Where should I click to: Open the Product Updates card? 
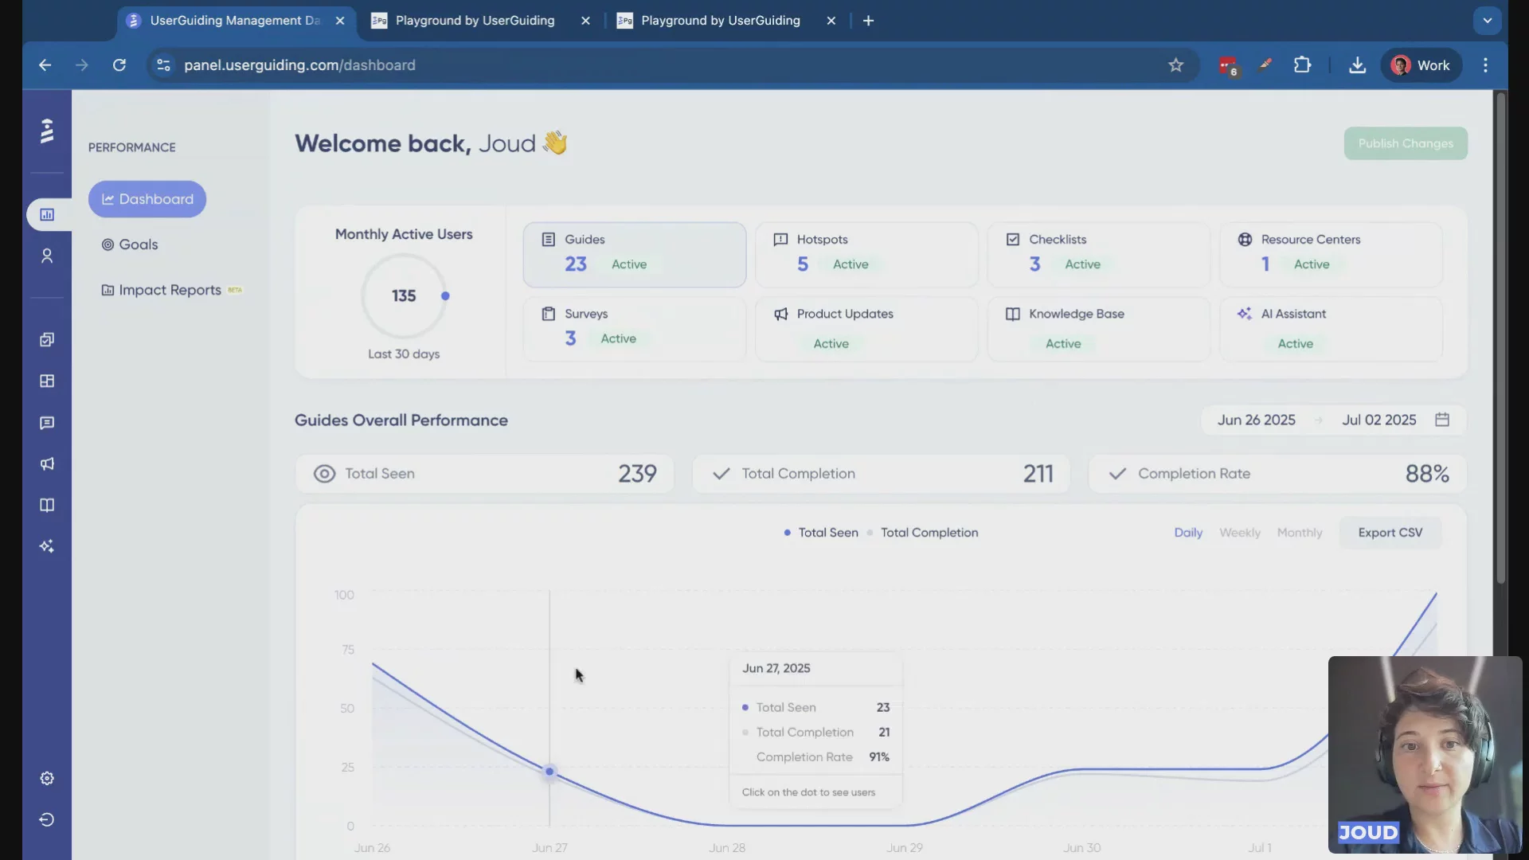tap(866, 329)
